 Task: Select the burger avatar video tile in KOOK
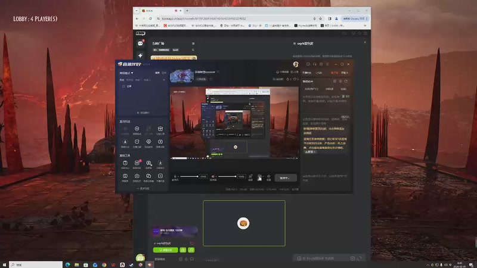[244, 223]
